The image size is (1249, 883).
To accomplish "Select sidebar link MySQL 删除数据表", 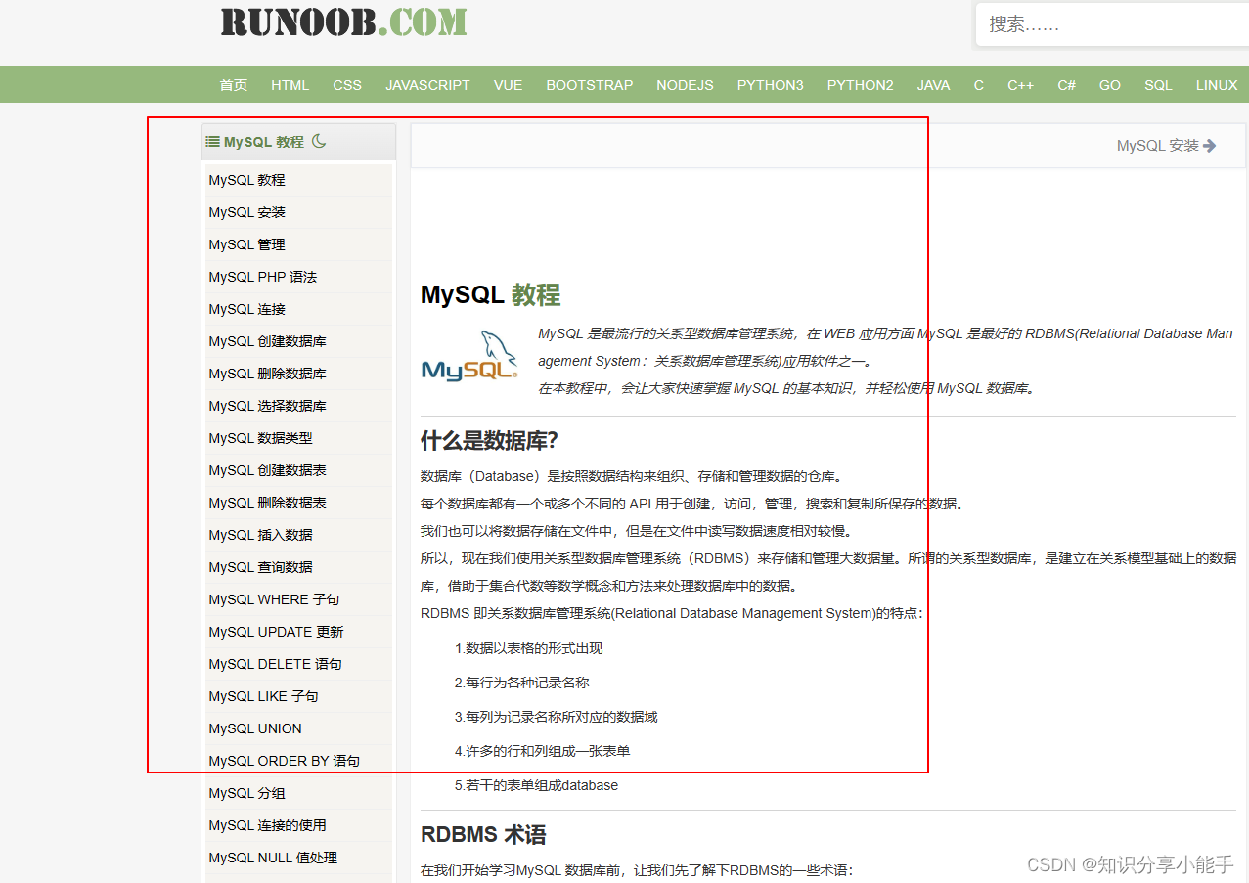I will (267, 503).
